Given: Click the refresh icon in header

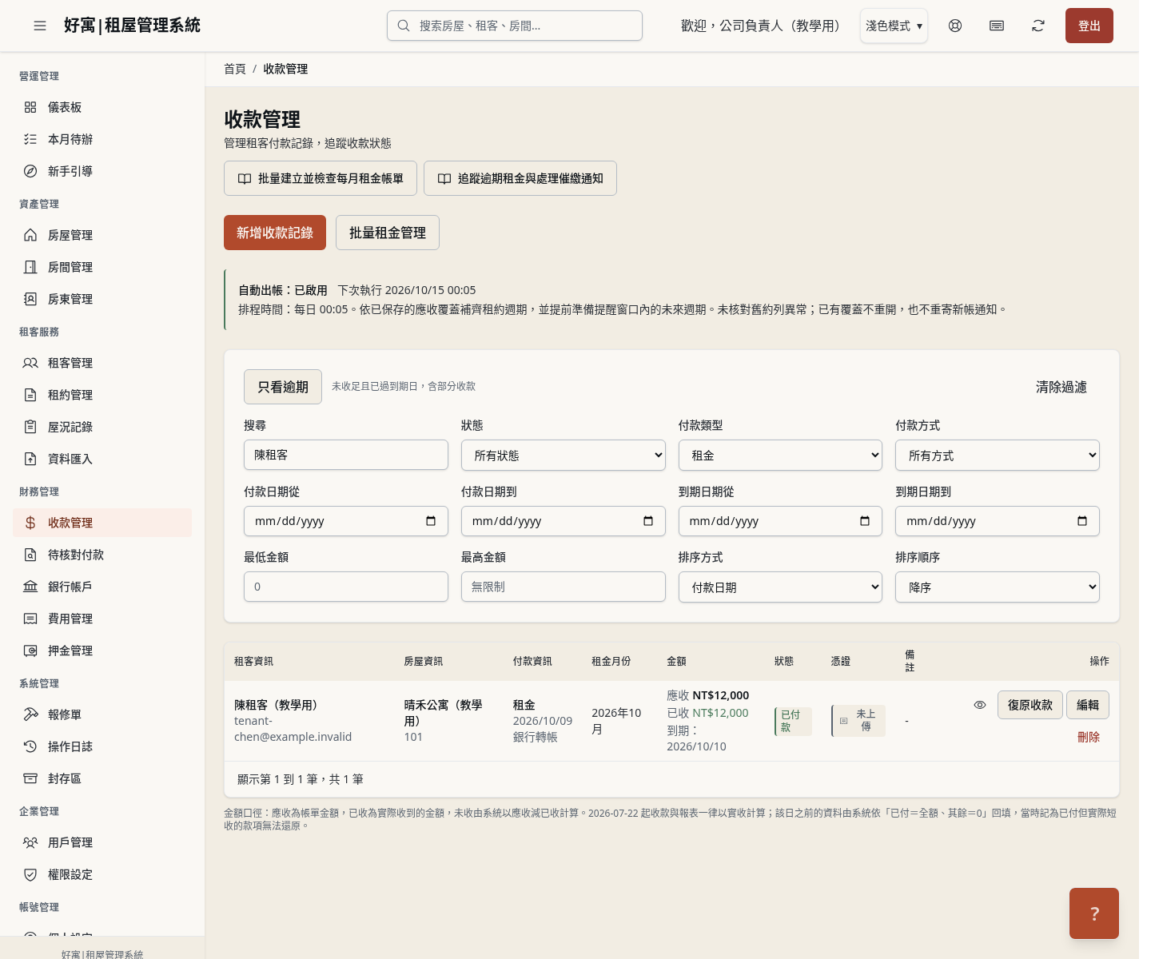Looking at the screenshot, I should [x=1038, y=26].
